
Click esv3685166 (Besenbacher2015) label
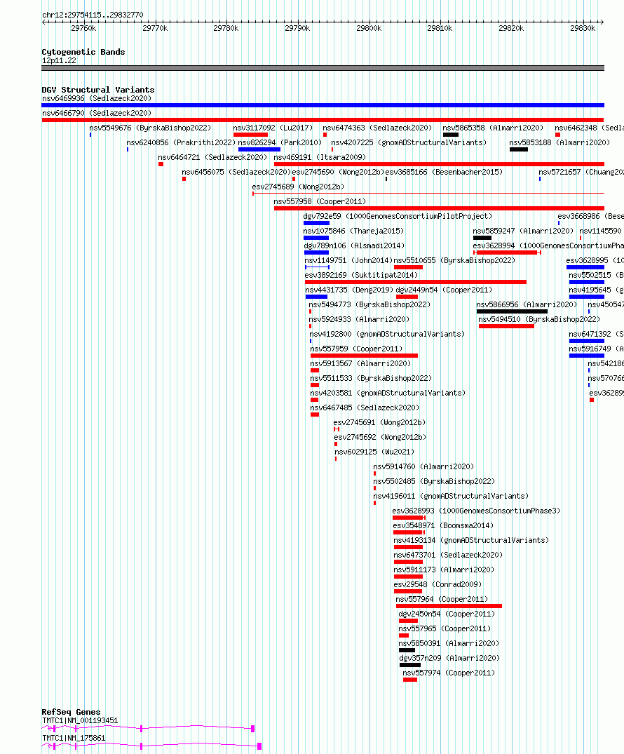[444, 172]
